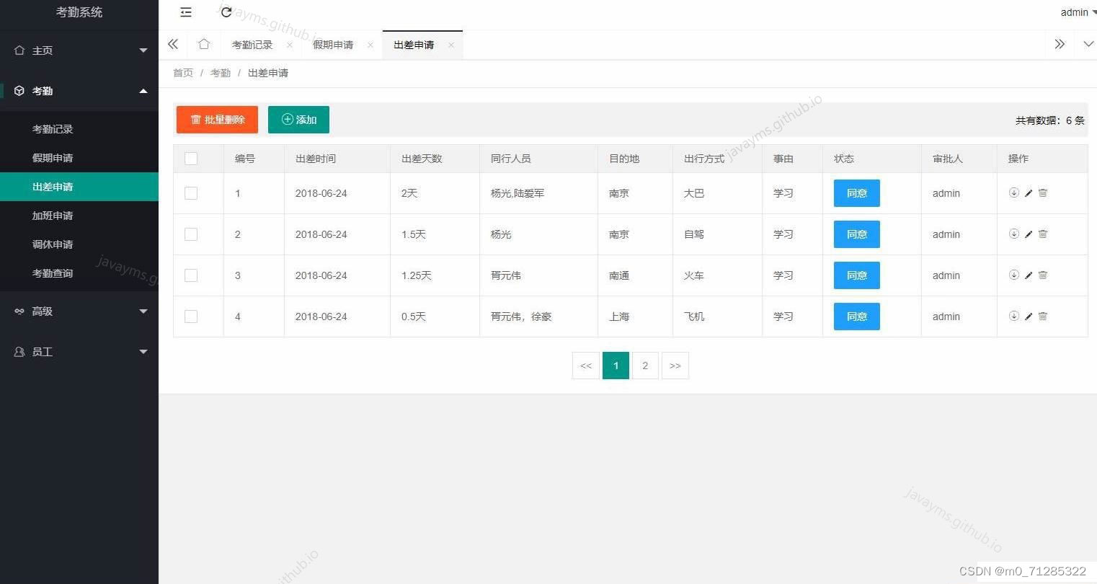Click the orange 批量删除 button
This screenshot has width=1097, height=584.
tap(217, 120)
